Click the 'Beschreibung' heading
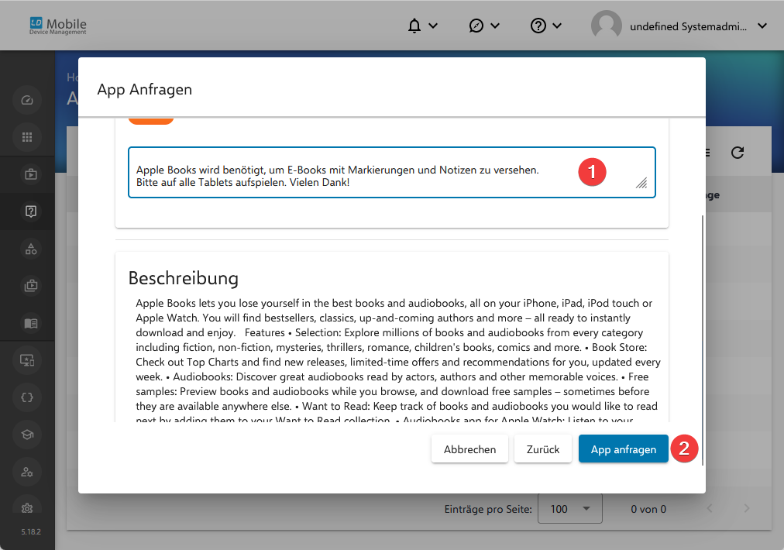The height and width of the screenshot is (550, 784). 184,278
